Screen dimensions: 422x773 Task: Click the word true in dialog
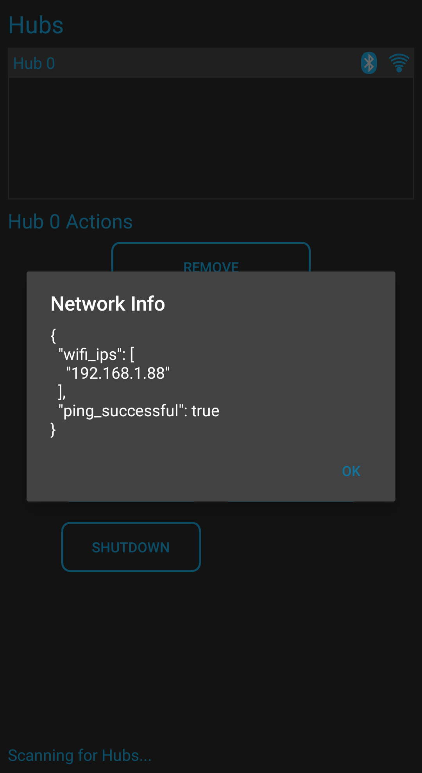[x=206, y=411]
